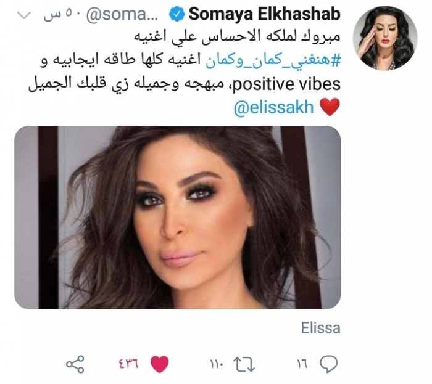Open replies via speech bubble icon

(329, 364)
